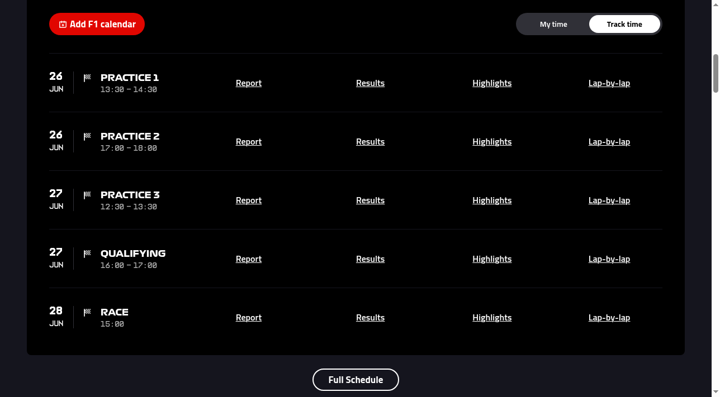Viewport: 720px width, 397px height.
Task: Open the Qualifying Report link
Action: click(x=249, y=259)
